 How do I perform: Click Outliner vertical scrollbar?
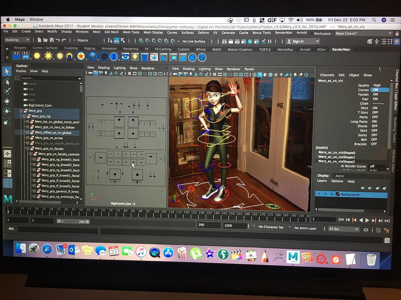click(x=81, y=88)
